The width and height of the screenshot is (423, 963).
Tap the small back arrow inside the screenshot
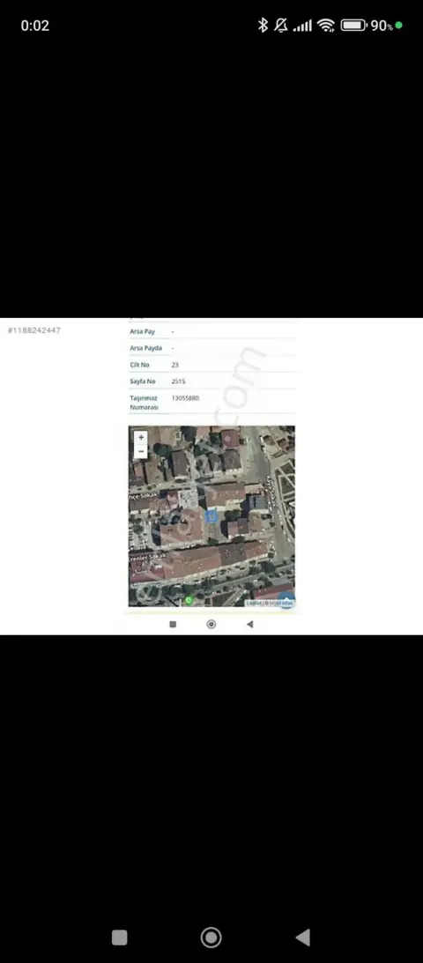coord(250,624)
